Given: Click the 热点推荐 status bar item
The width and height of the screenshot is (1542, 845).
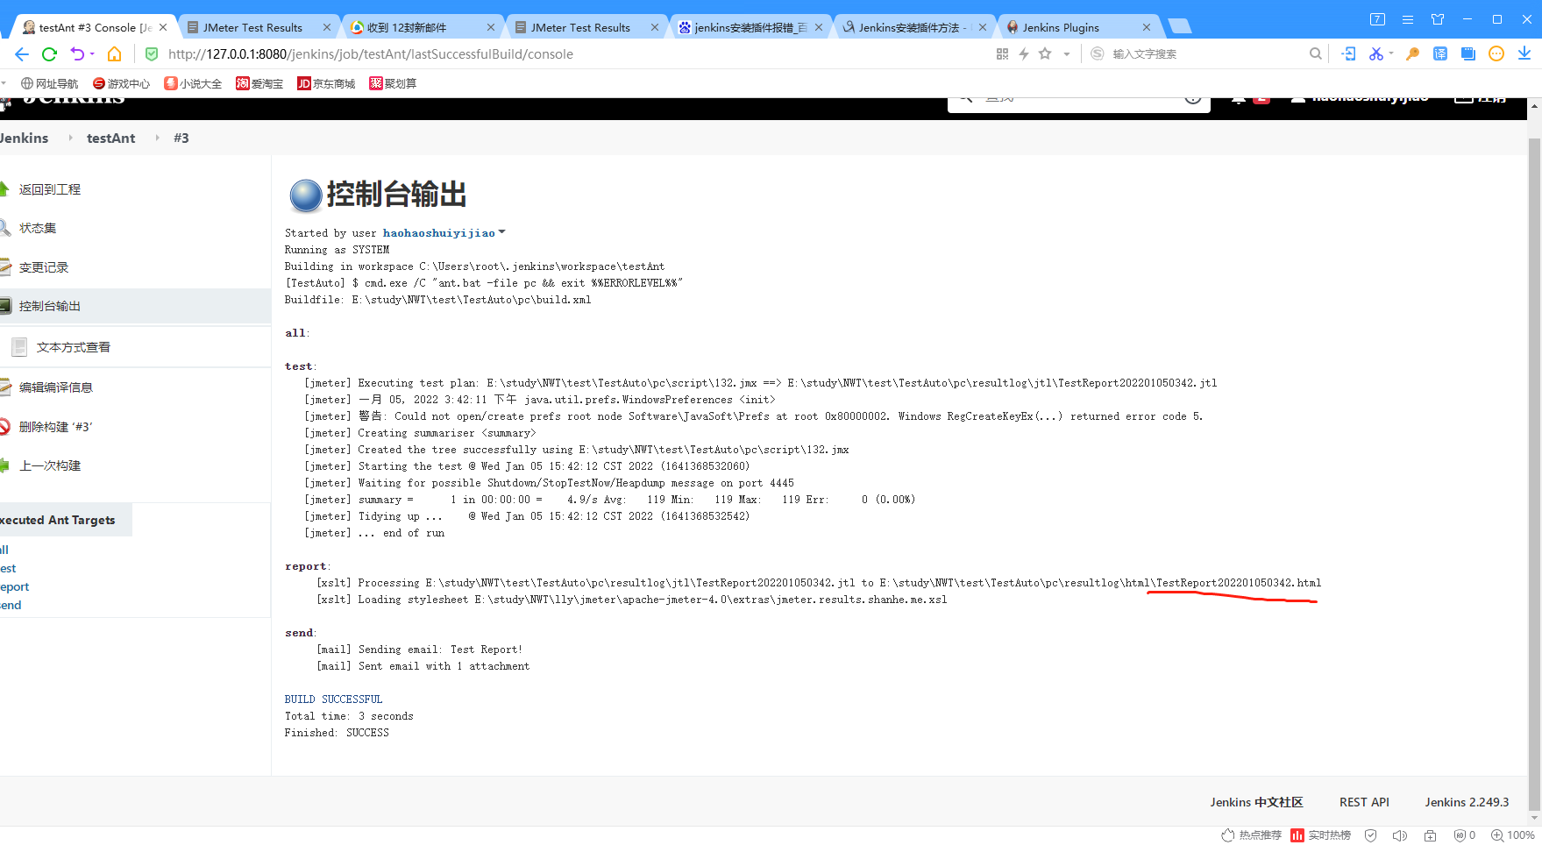Looking at the screenshot, I should [x=1252, y=835].
